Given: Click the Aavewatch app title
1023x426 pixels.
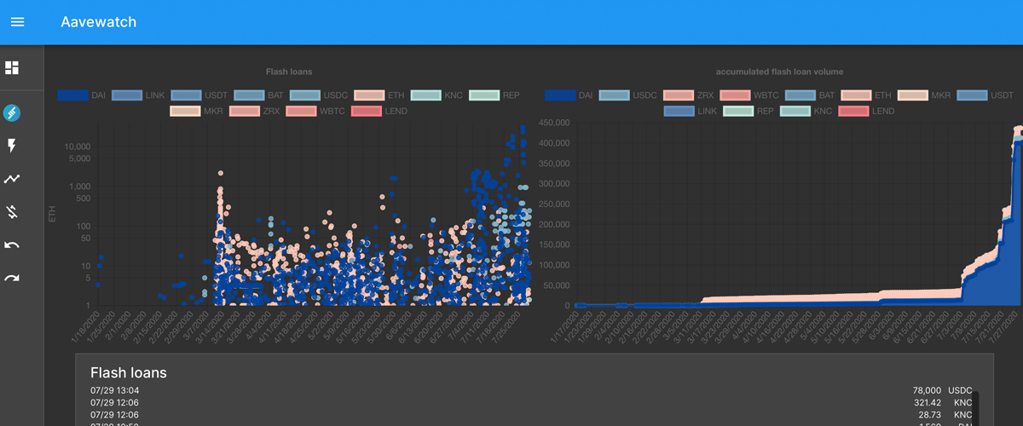Looking at the screenshot, I should 98,22.
